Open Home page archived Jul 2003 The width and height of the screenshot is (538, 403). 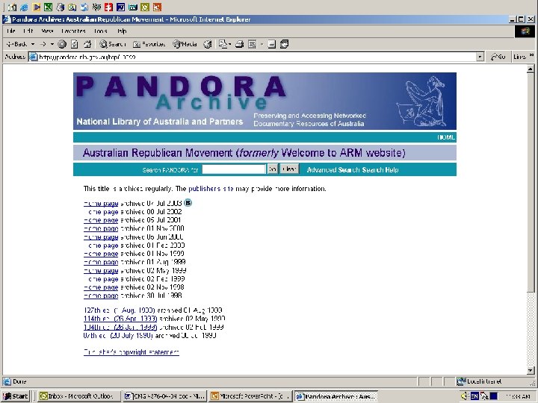[101, 204]
